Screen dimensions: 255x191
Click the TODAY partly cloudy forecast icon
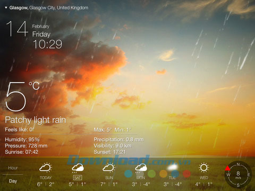click(46, 168)
